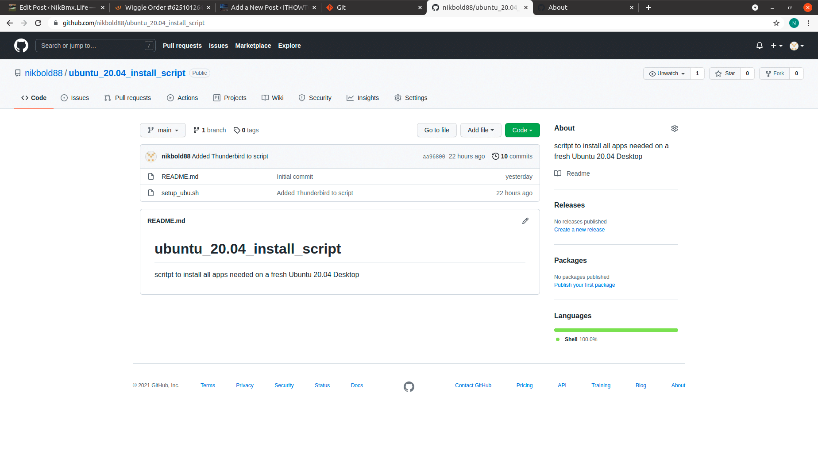The width and height of the screenshot is (818, 466).
Task: Open the Pull requests repo tab
Action: (x=127, y=98)
